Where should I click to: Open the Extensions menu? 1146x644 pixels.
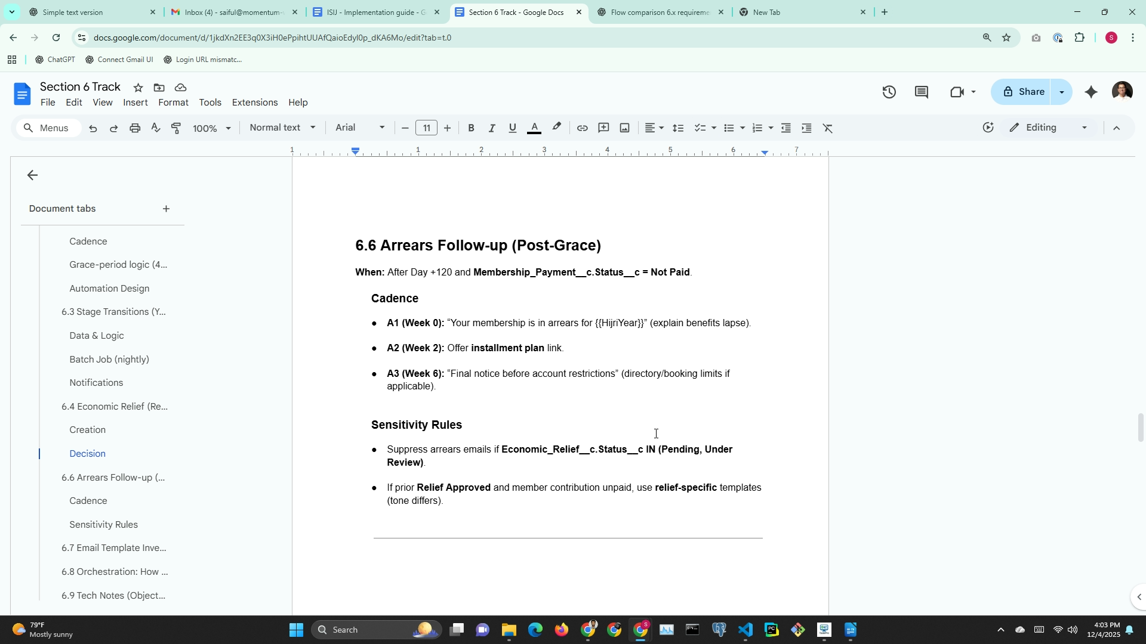pos(255,103)
